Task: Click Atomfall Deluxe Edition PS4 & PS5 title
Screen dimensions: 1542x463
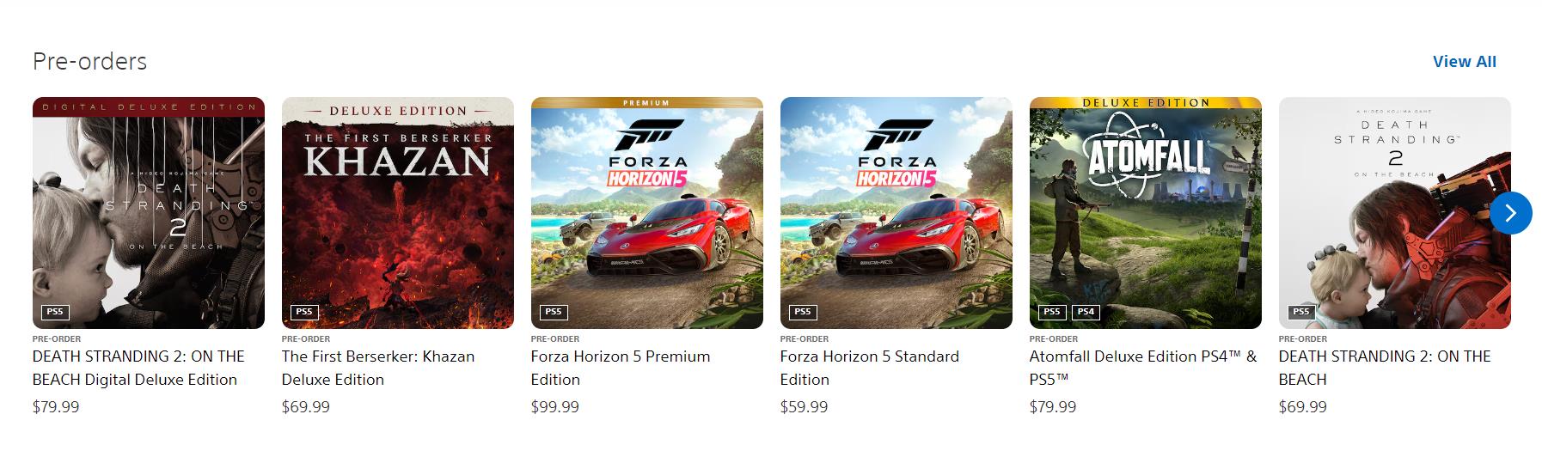Action: 1142,368
